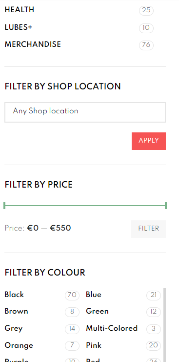
Task: Filter by Blue colour
Action: 94,295
